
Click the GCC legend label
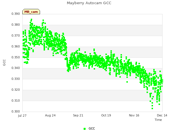pos(92,128)
